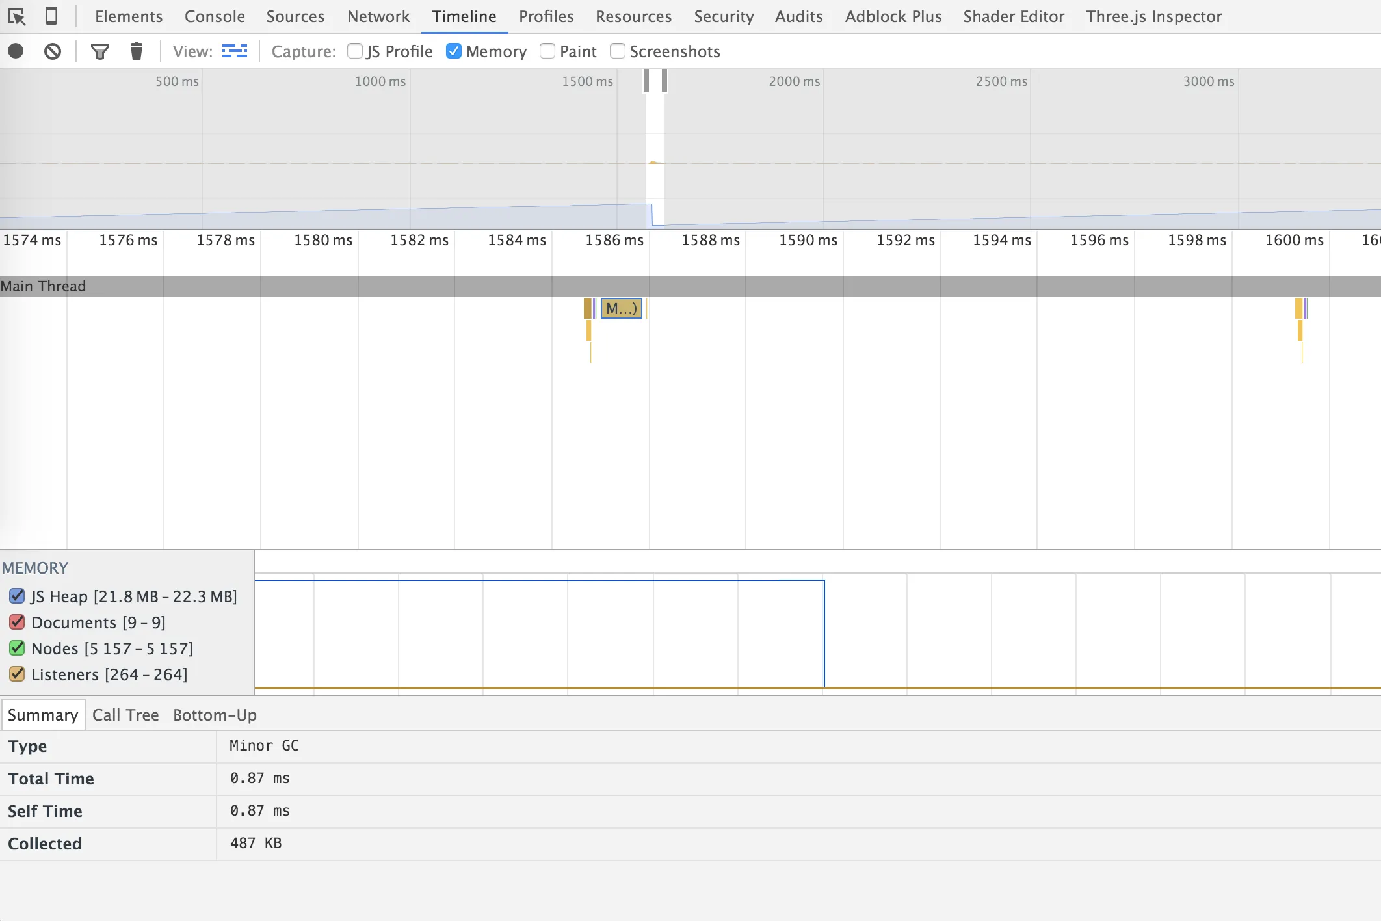The image size is (1381, 921).
Task: Toggle device mode phone icon
Action: [51, 16]
